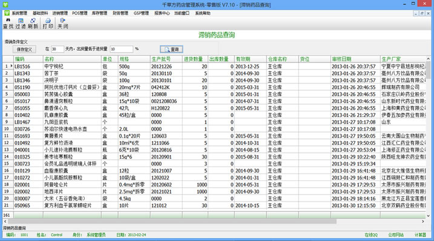The width and height of the screenshot is (434, 241).
Task: Click the 麝香保心丸 name cell
Action: point(72,108)
